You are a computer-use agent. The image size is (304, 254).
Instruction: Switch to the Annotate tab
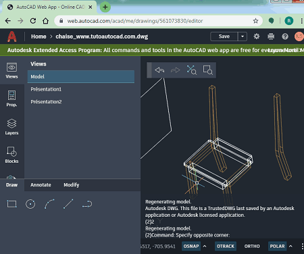(x=41, y=185)
